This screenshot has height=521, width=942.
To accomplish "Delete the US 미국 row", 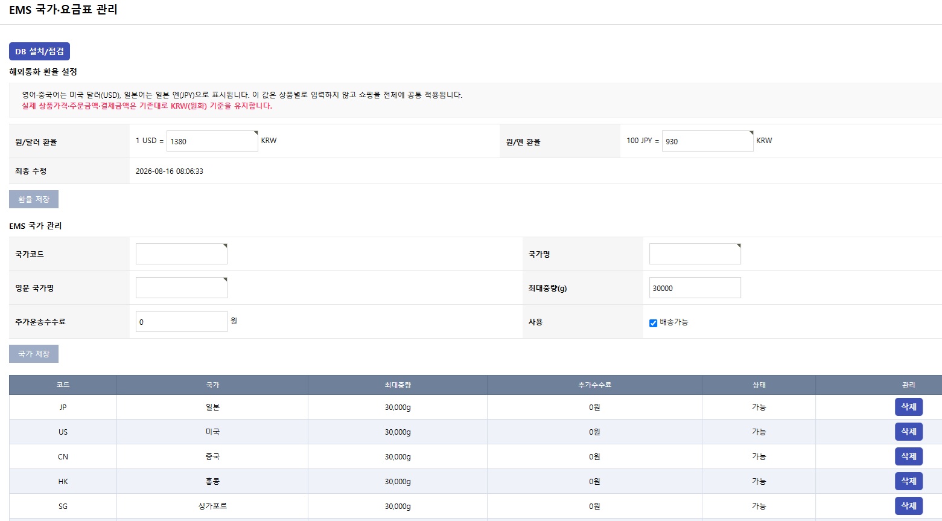I will [x=908, y=432].
